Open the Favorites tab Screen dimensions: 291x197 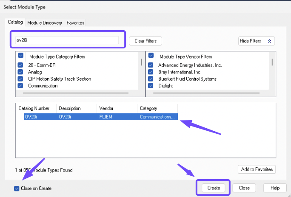[75, 23]
